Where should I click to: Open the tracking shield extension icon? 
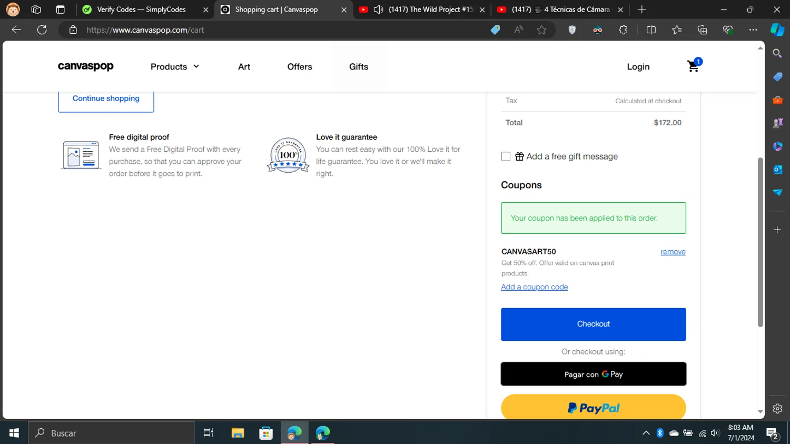(572, 30)
